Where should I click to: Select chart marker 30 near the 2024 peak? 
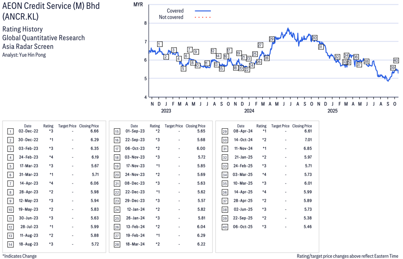(314, 38)
